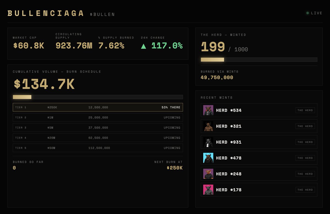Click the burned so far value 0
Viewport: 330px width, 214px height.
[14, 168]
